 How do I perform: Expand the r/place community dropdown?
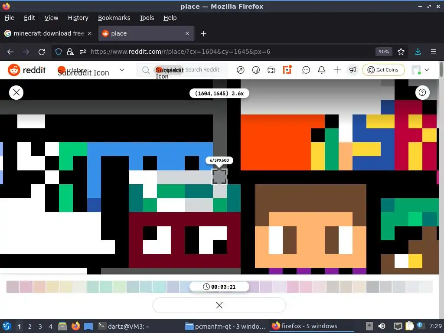[x=122, y=70]
